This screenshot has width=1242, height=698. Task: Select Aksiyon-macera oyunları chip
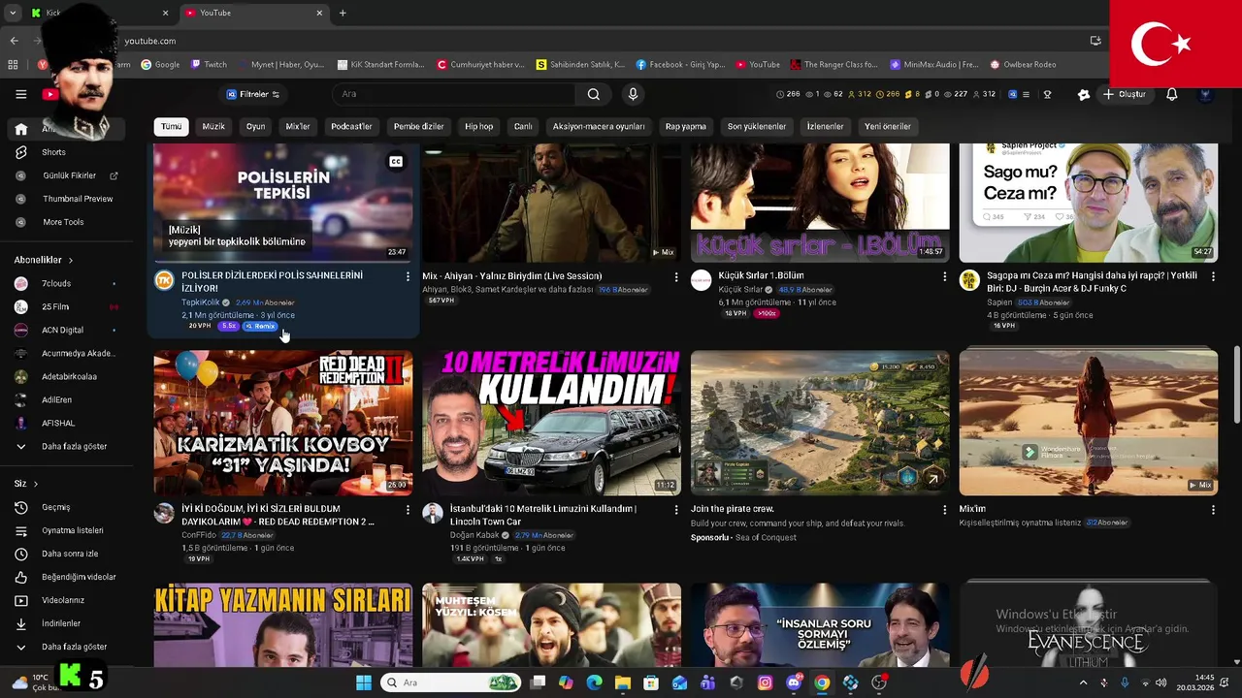click(x=599, y=126)
